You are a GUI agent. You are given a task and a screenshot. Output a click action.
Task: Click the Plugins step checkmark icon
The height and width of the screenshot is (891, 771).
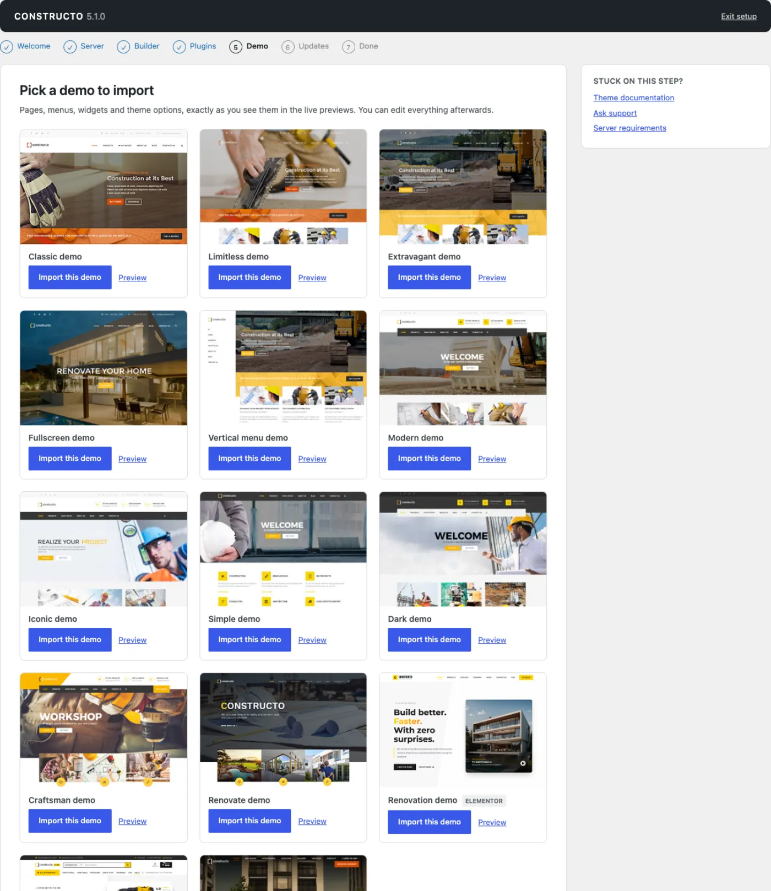(179, 47)
